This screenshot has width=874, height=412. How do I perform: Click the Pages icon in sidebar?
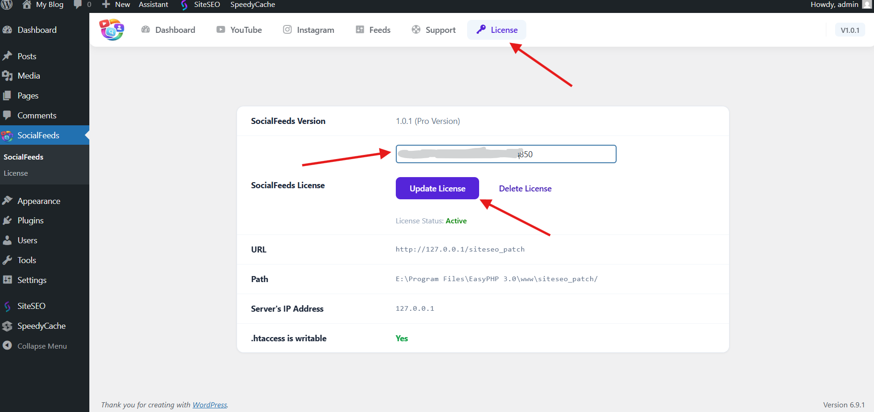pyautogui.click(x=7, y=95)
